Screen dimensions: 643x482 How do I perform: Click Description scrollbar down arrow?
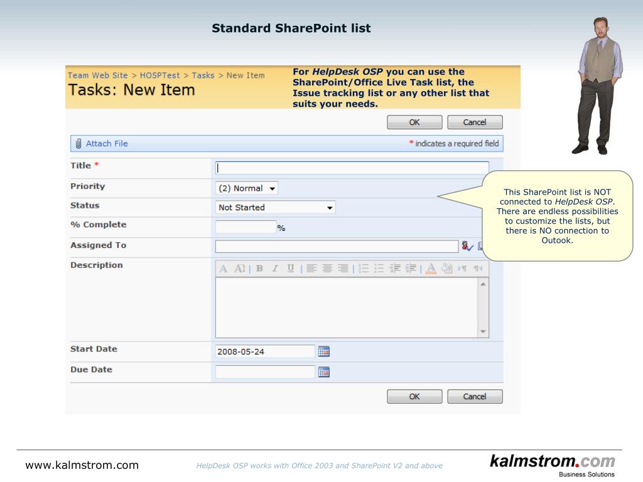[x=483, y=331]
